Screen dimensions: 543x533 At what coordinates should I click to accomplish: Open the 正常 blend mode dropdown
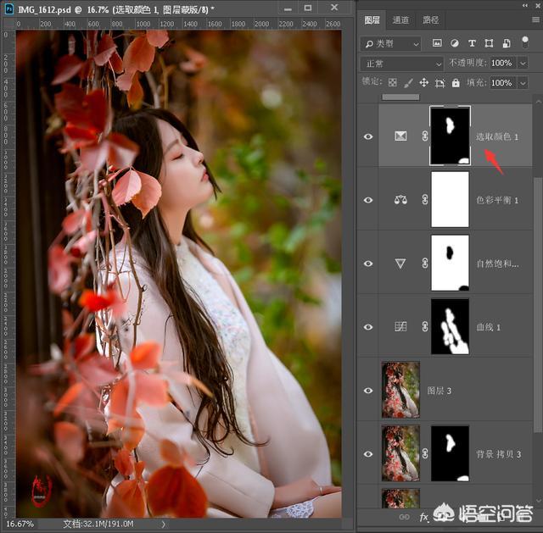pyautogui.click(x=402, y=64)
